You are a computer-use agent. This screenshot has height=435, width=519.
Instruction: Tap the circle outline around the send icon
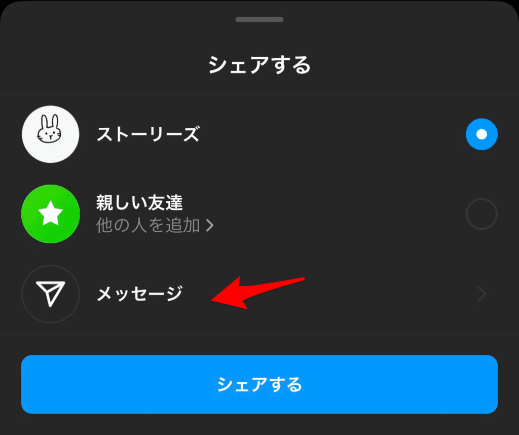point(51,294)
